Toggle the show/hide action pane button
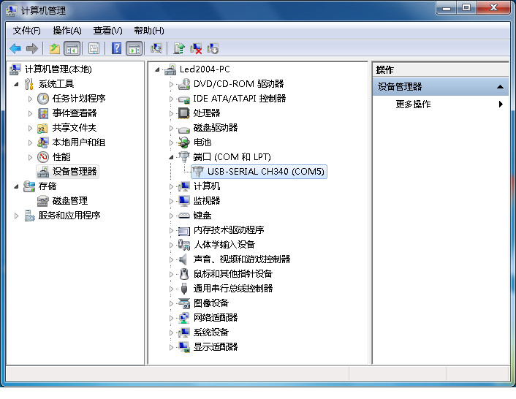The image size is (516, 399). click(x=134, y=48)
